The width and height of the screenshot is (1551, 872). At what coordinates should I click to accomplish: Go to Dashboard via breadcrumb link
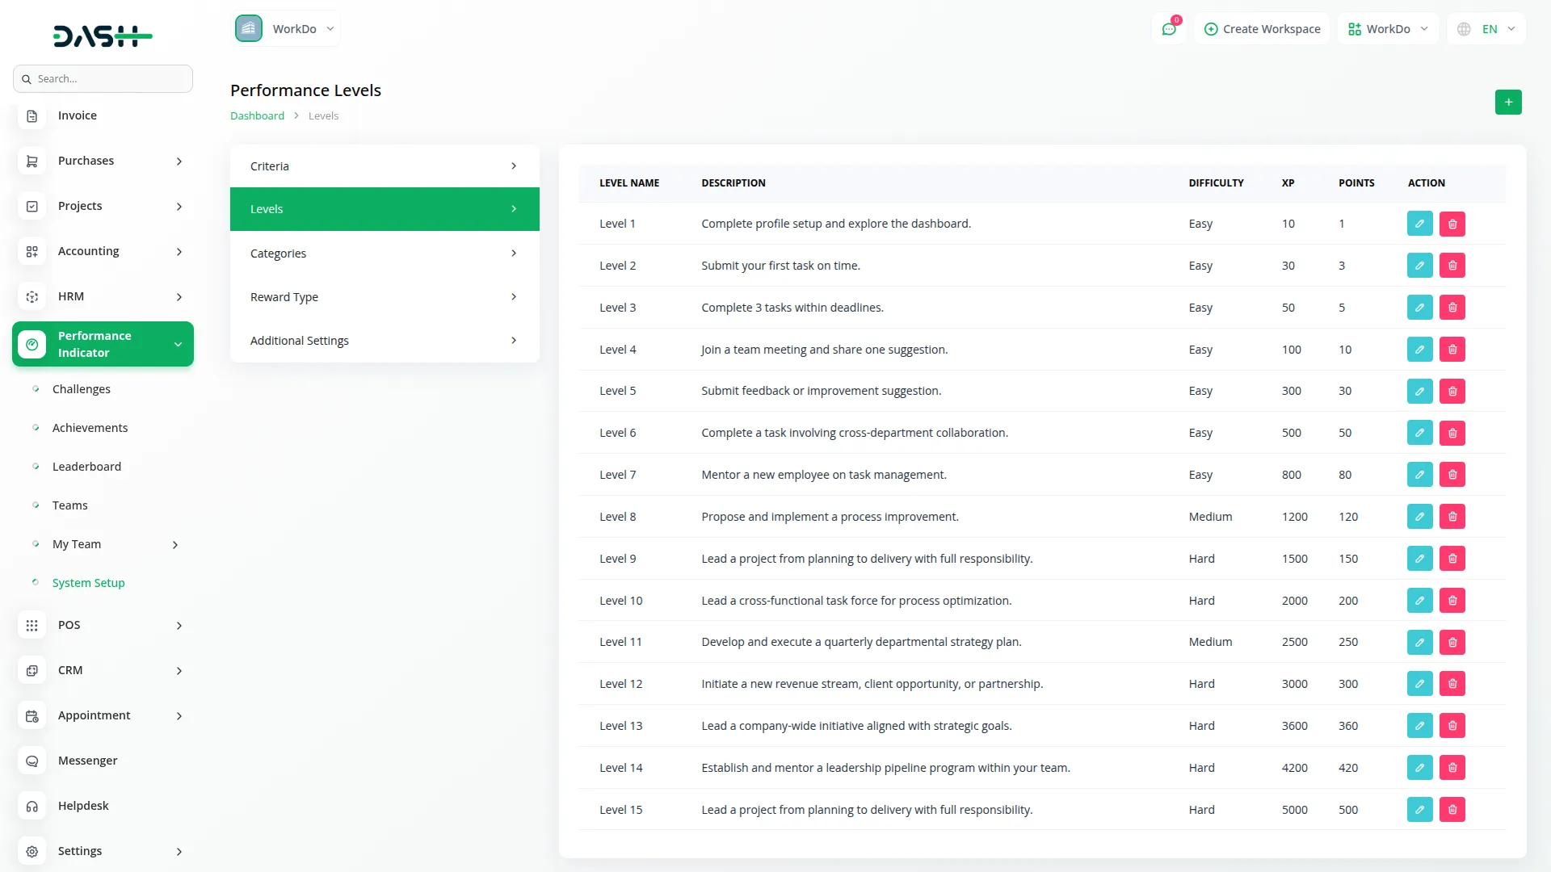257,115
